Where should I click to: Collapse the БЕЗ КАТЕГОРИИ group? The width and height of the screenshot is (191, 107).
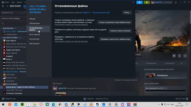(x=1, y=38)
